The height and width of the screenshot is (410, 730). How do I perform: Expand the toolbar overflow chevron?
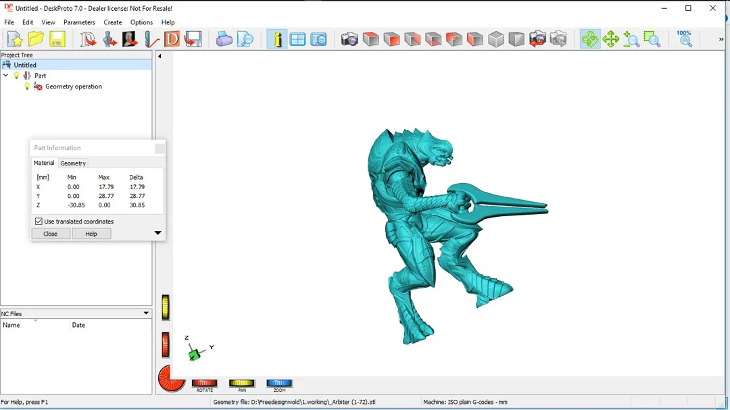[x=721, y=39]
